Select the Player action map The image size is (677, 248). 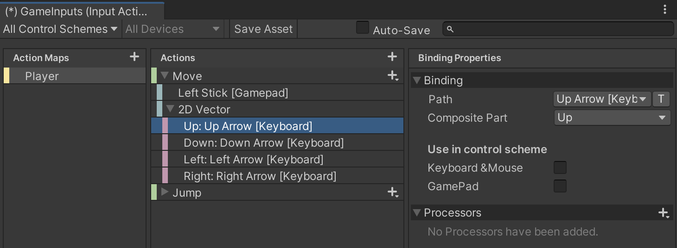click(x=42, y=76)
